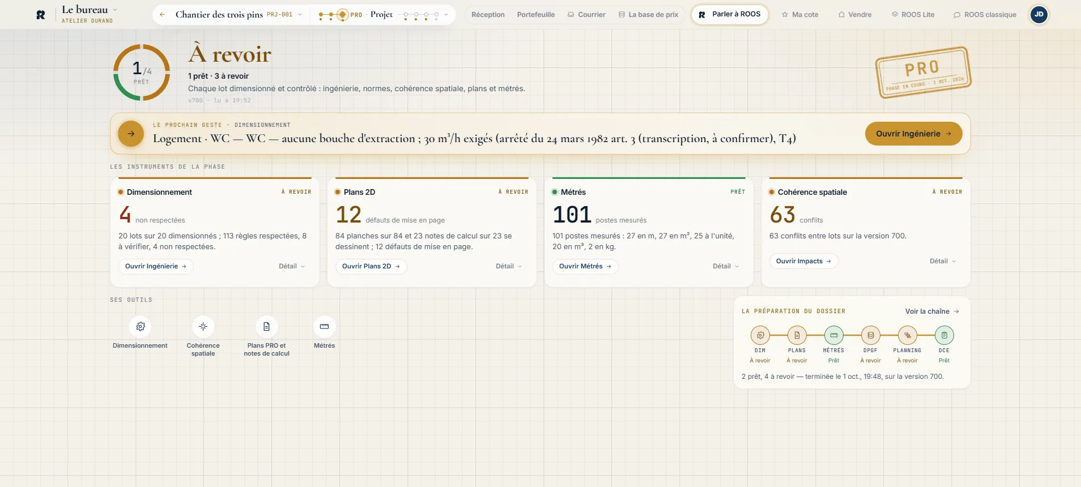The height and width of the screenshot is (487, 1081).
Task: Click Ouvrir Impacts button
Action: point(803,261)
